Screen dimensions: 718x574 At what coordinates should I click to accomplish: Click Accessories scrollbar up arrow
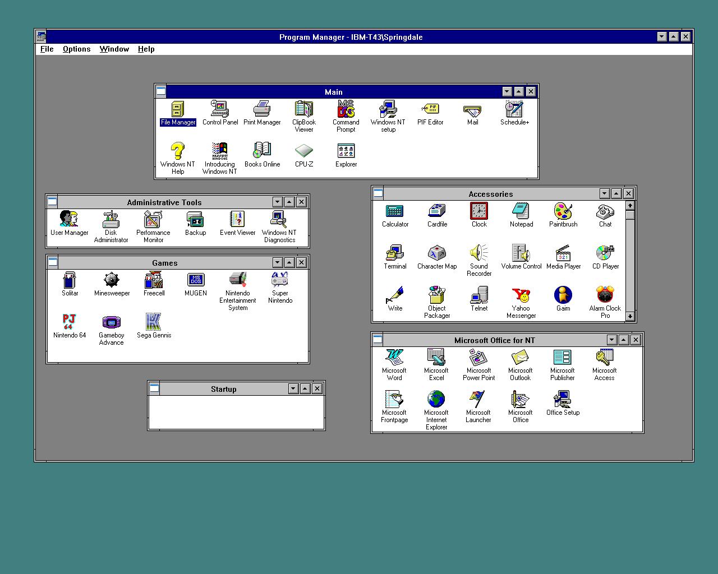(x=630, y=205)
